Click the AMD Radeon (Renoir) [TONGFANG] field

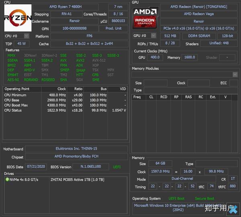pyautogui.click(x=199, y=7)
